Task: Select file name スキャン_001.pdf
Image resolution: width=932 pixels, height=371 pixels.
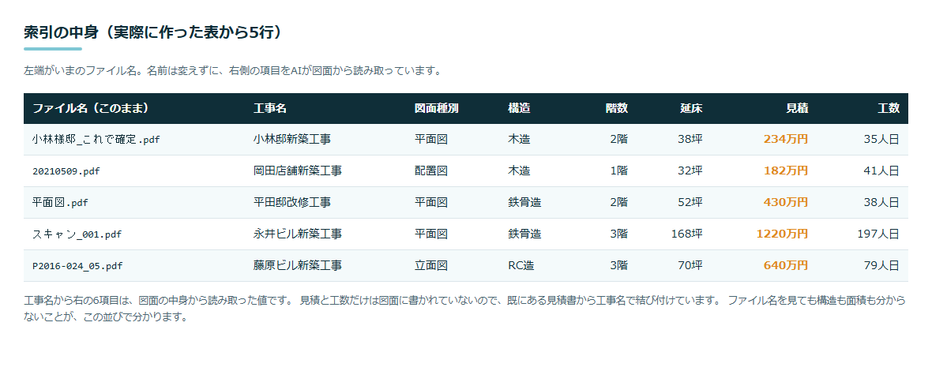Action: 77,234
